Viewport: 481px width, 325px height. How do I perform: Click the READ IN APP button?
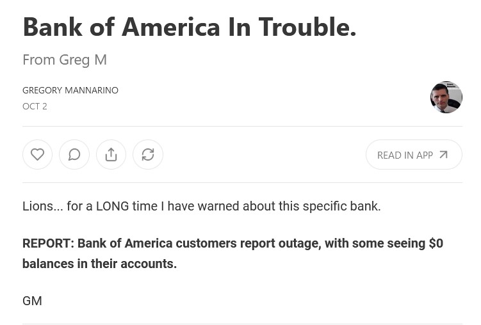tap(414, 154)
